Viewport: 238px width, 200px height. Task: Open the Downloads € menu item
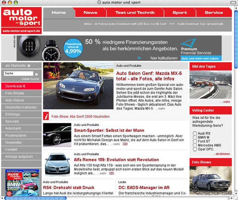(22, 86)
